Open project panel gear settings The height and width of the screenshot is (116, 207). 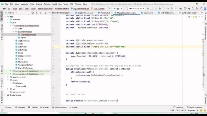tap(45, 13)
